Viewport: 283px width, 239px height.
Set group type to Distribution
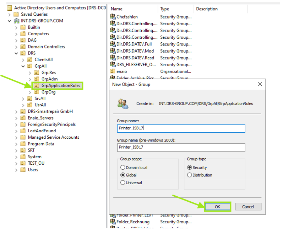click(x=190, y=175)
